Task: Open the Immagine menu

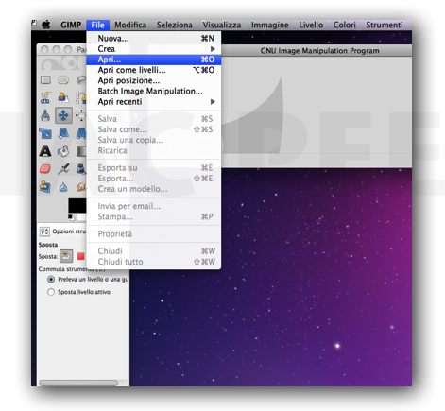Action: point(269,25)
